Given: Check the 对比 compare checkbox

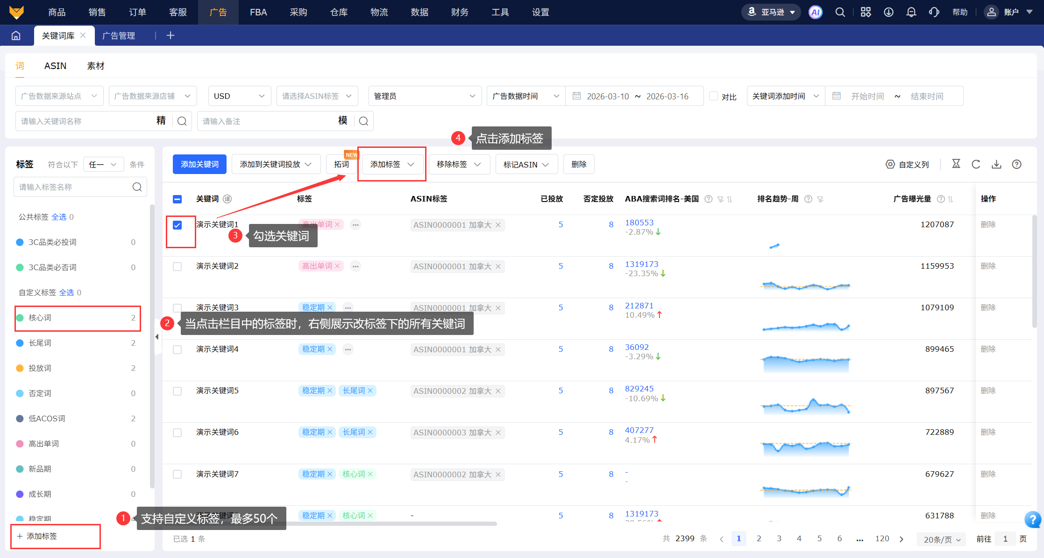Looking at the screenshot, I should pyautogui.click(x=713, y=96).
